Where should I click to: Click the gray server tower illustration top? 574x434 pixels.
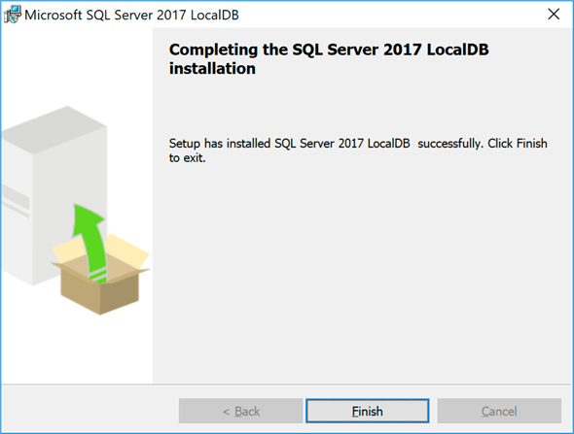(x=54, y=130)
